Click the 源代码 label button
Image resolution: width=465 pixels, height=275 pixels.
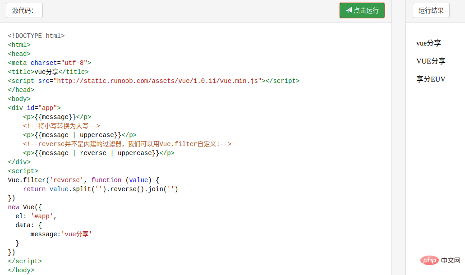tap(24, 10)
